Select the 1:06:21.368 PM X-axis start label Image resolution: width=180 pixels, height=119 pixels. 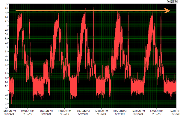(9, 110)
